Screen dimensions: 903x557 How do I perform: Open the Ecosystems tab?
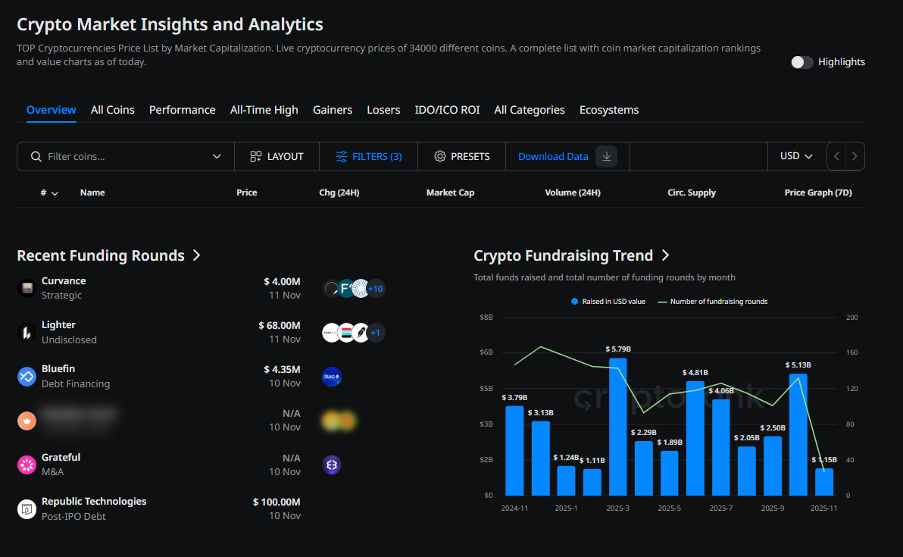pyautogui.click(x=609, y=109)
